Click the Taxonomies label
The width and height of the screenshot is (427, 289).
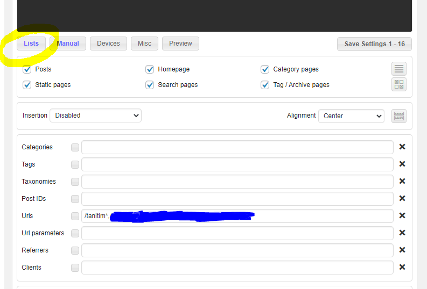pos(39,182)
